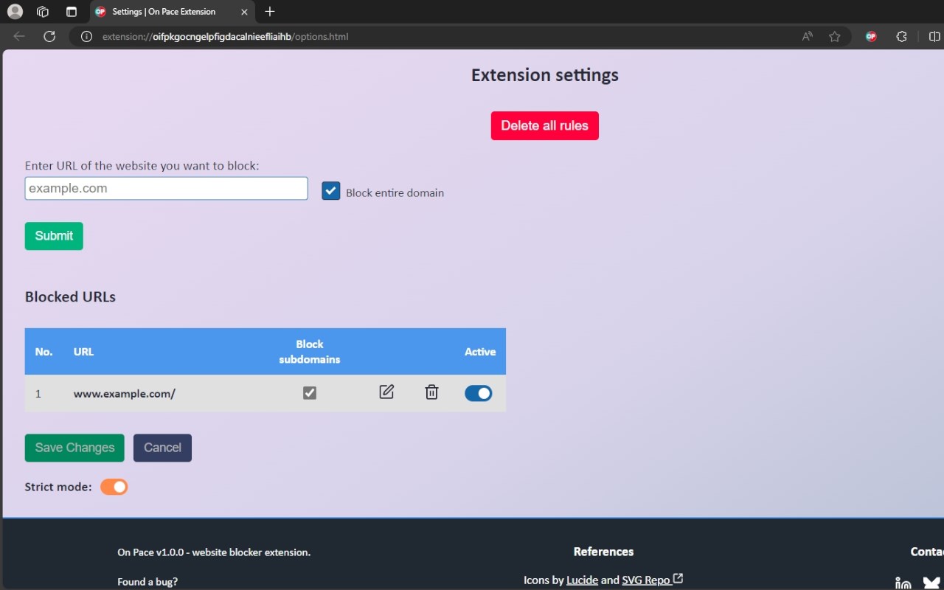Open the SVG Repo link in footer
944x590 pixels.
tap(652, 580)
